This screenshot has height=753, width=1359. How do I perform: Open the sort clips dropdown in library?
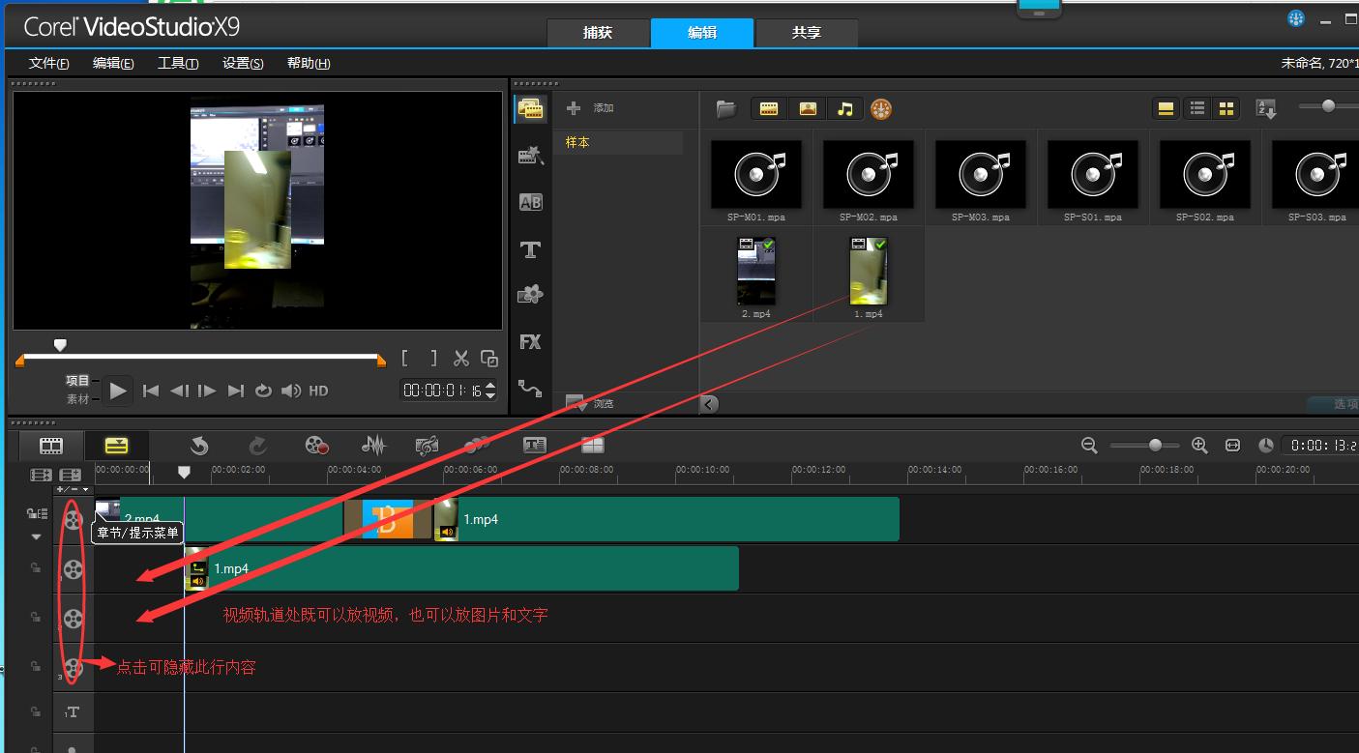click(1266, 109)
